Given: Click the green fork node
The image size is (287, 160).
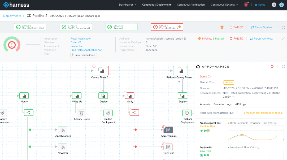Looking at the screenshot, I should (x=29, y=113).
